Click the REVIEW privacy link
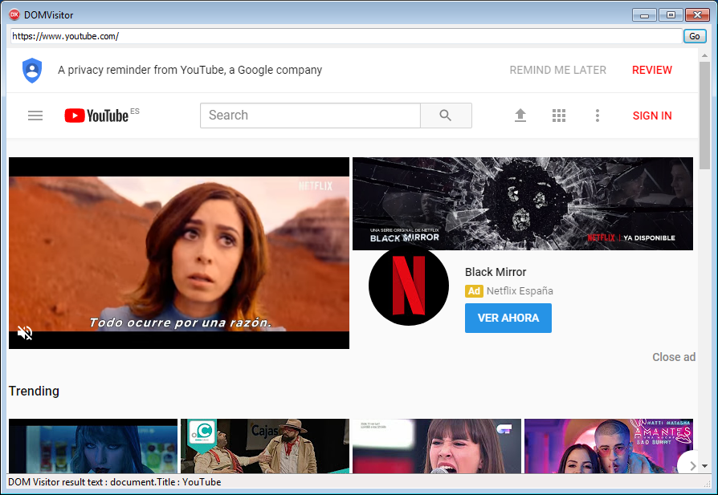The width and height of the screenshot is (718, 495). (652, 70)
